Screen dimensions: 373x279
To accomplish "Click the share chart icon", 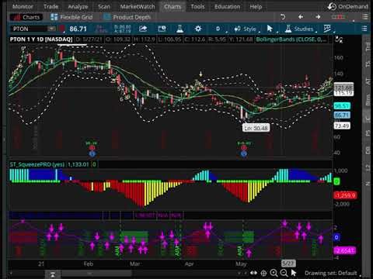I will [143, 29].
